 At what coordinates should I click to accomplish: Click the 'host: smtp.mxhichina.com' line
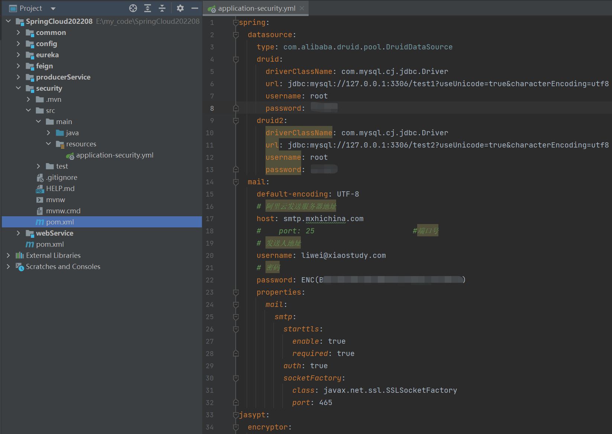pyautogui.click(x=310, y=218)
